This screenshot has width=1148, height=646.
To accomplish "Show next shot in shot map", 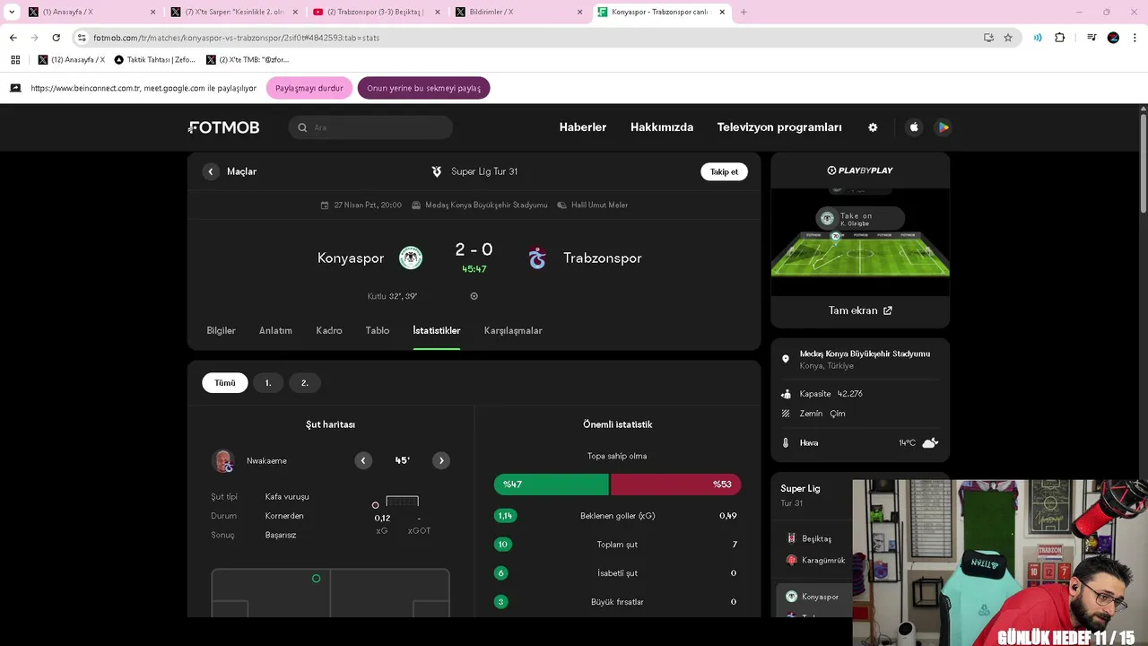I will point(441,460).
